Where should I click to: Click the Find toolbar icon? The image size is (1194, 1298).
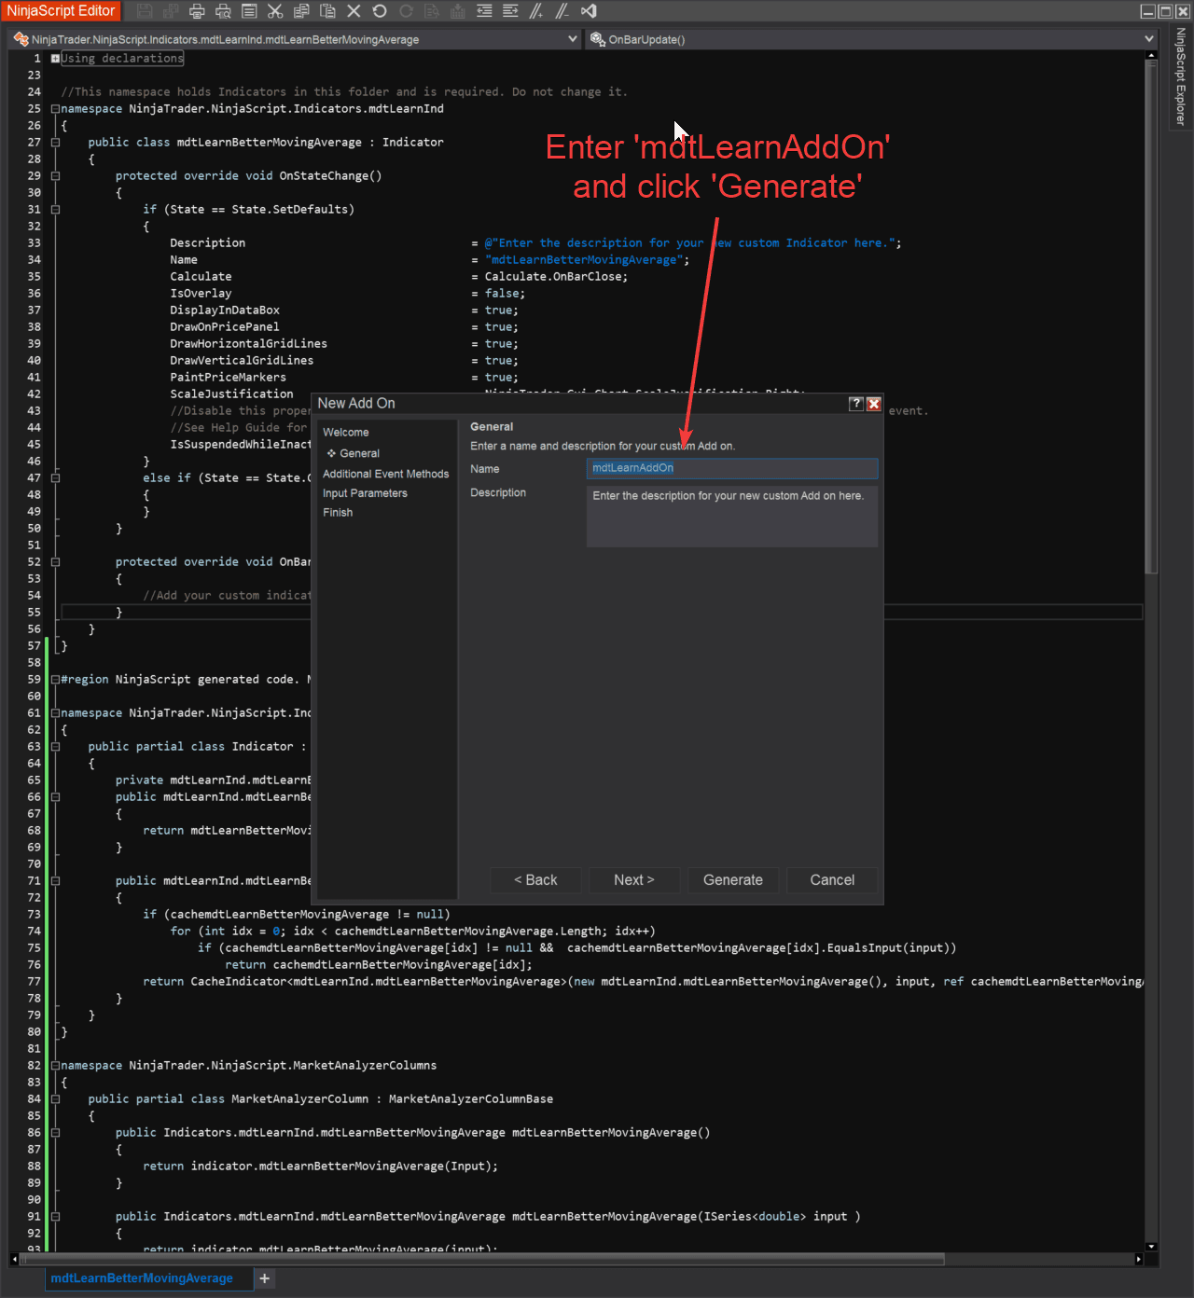click(432, 11)
